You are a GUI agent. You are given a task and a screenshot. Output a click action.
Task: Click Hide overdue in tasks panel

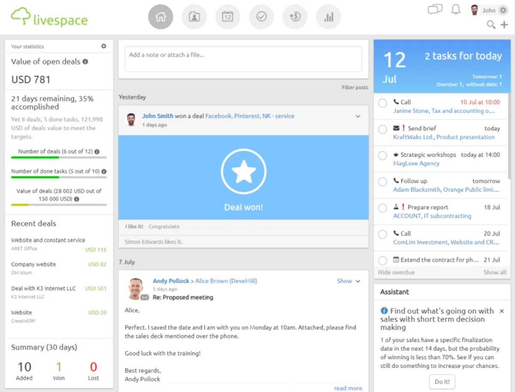pos(396,272)
